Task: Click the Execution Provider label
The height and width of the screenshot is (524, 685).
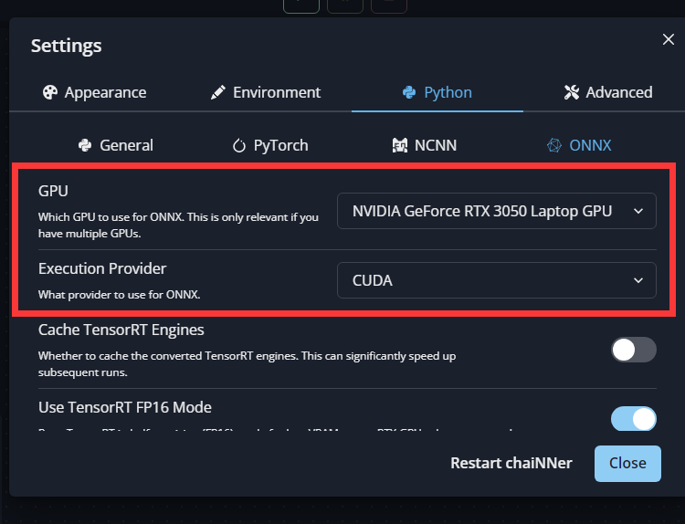Action: click(102, 268)
